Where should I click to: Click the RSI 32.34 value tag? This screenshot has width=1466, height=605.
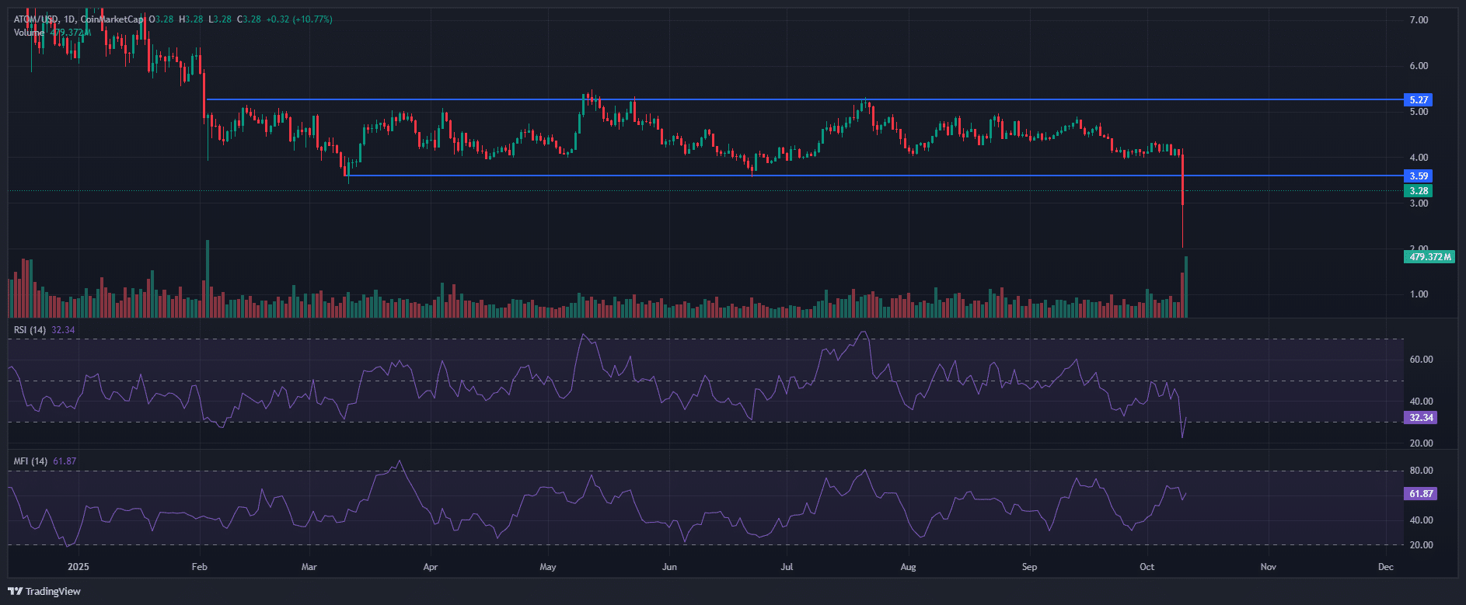[x=1421, y=418]
